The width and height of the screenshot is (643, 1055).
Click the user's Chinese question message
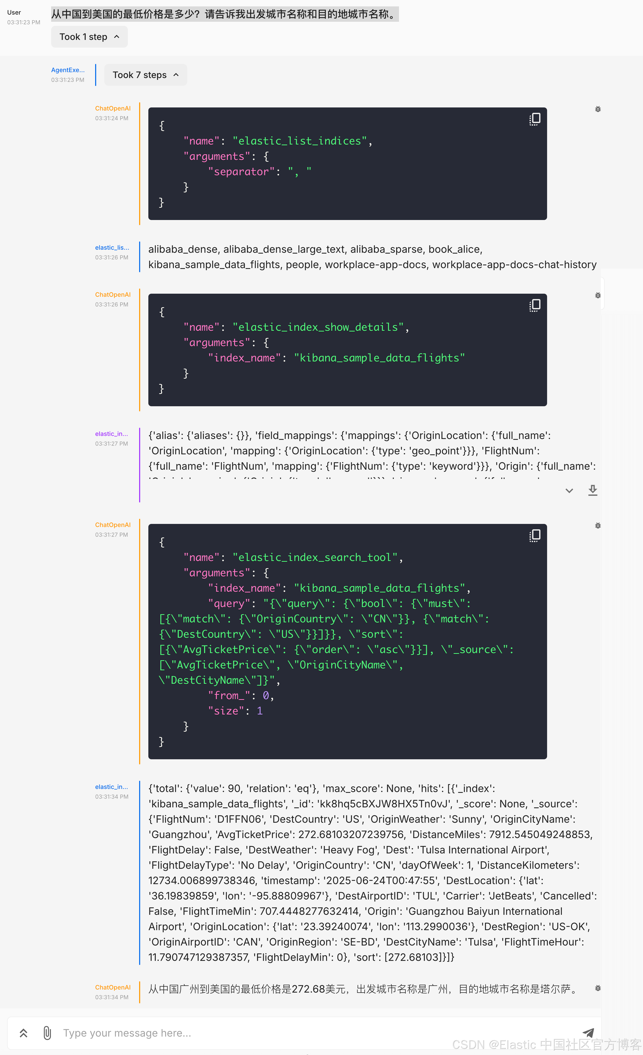point(224,14)
